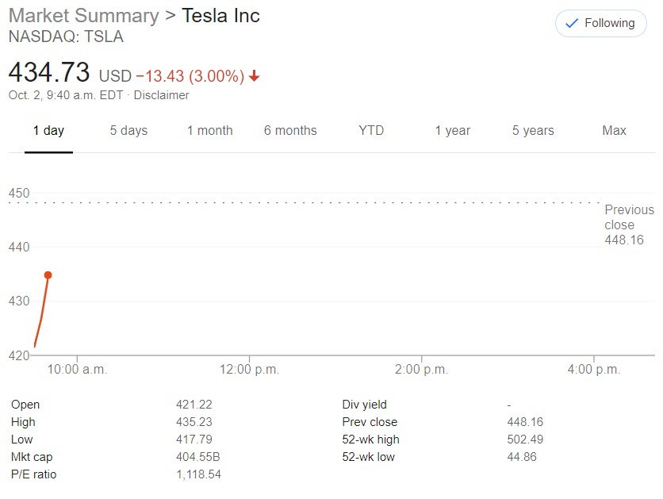
Task: Click the Disclaimer link
Action: pos(162,95)
